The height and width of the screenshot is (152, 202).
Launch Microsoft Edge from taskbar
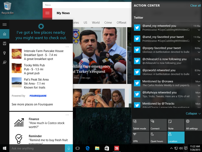88,148
